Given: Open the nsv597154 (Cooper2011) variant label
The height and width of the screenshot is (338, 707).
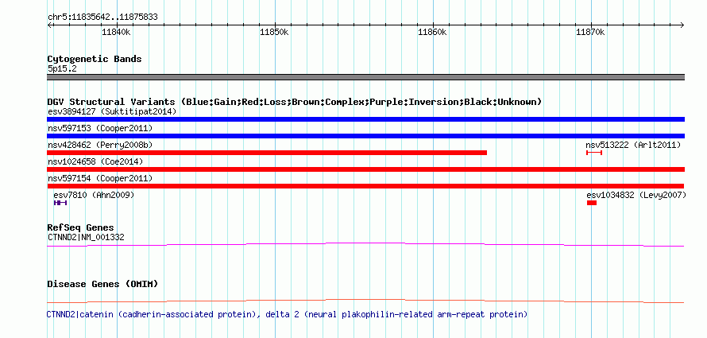Looking at the screenshot, I should point(100,178).
